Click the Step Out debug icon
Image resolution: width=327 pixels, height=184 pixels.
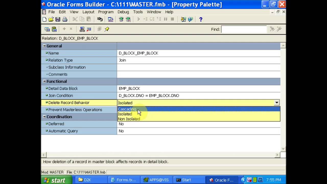(159, 19)
